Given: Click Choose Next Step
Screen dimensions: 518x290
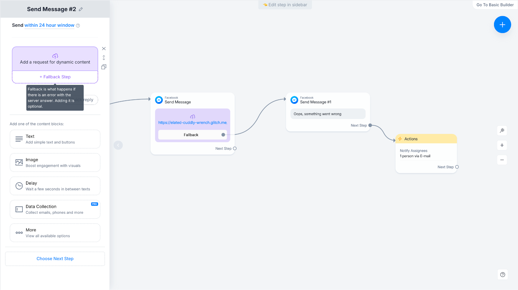Looking at the screenshot, I should pos(55,259).
